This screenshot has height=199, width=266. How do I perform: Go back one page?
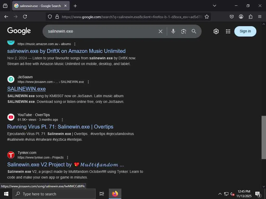click(6, 17)
